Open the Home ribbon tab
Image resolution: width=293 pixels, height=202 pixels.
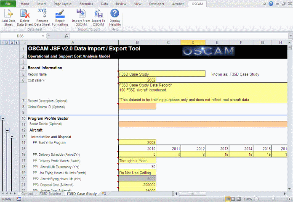pos(25,4)
